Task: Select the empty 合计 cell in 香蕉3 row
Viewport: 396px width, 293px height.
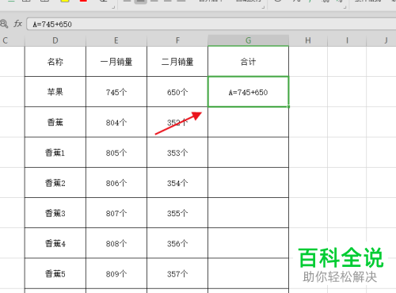Action: pyautogui.click(x=248, y=213)
